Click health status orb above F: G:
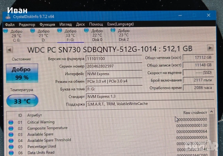 click(60, 30)
